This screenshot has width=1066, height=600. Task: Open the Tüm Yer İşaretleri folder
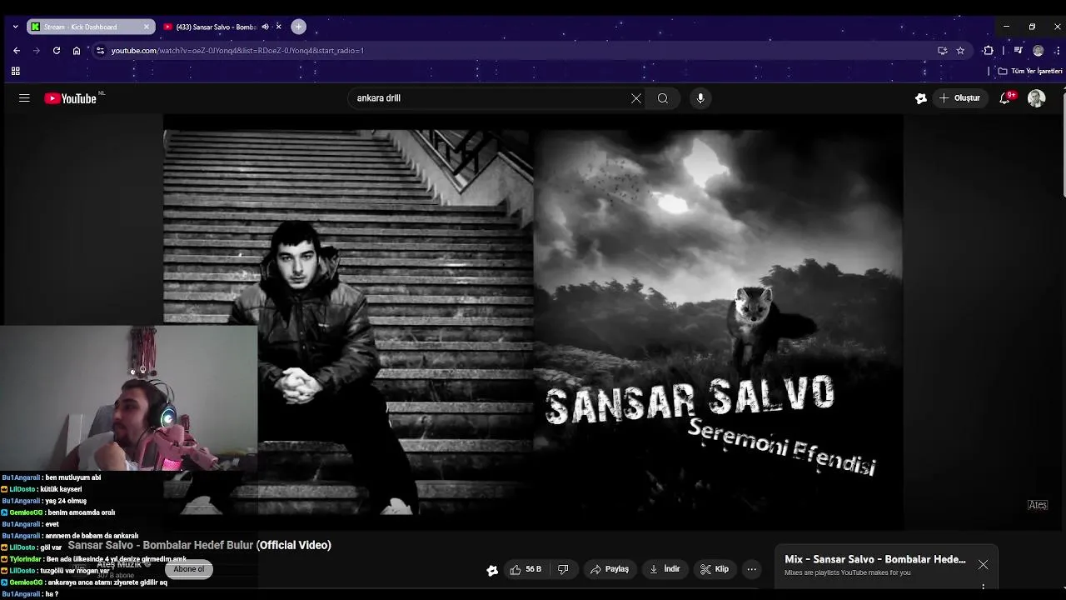tap(1030, 72)
